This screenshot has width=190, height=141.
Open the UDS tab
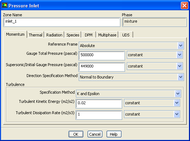point(126,35)
